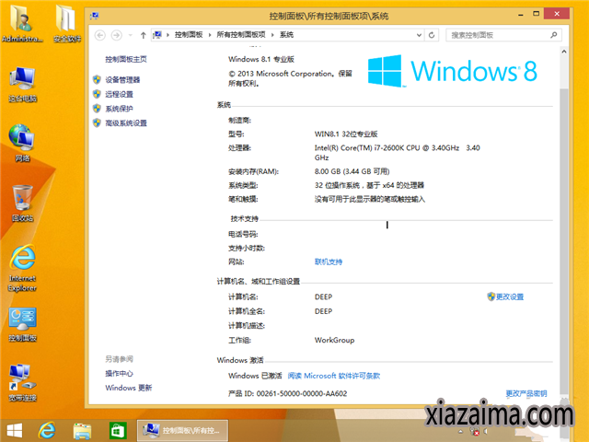The width and height of the screenshot is (589, 442).
Task: Open the recent locations dropdown arrow
Action: (x=131, y=35)
